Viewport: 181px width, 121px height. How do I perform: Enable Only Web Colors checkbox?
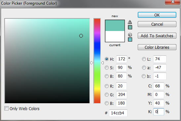pos(7,108)
